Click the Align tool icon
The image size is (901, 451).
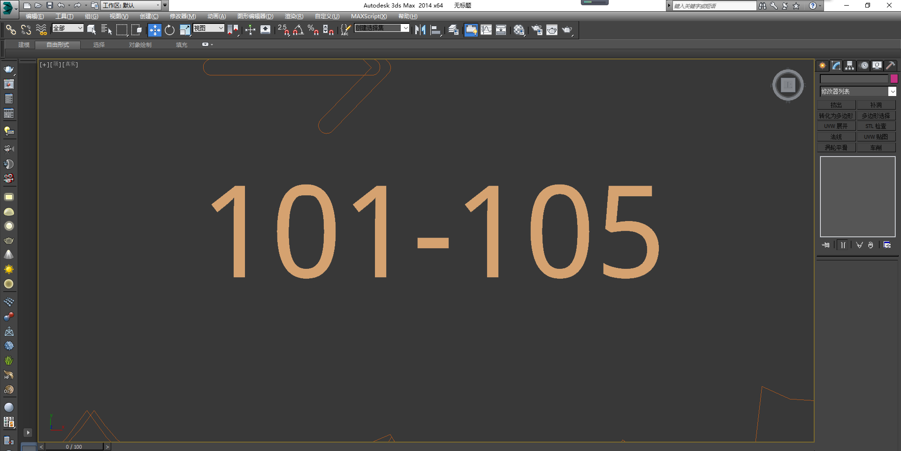pos(436,30)
